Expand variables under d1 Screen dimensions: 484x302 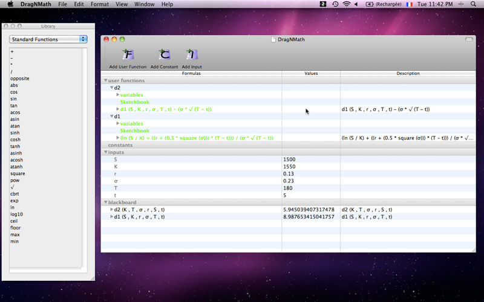117,124
